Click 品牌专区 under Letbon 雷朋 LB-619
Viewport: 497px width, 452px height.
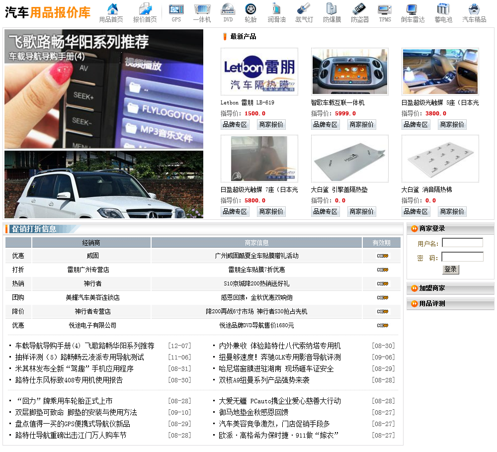coord(235,124)
